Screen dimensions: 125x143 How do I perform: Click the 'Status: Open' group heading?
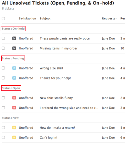[x=11, y=88]
